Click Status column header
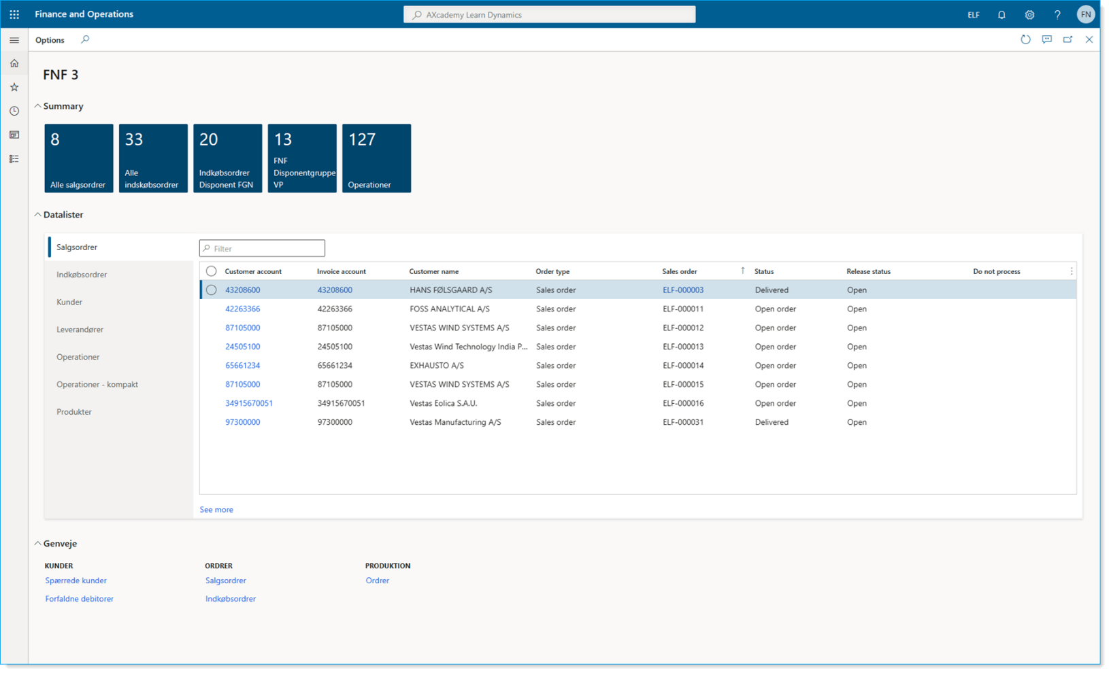The height and width of the screenshot is (673, 1109). (764, 271)
